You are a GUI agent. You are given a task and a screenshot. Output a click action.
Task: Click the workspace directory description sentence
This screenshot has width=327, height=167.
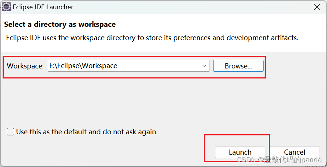pos(152,38)
